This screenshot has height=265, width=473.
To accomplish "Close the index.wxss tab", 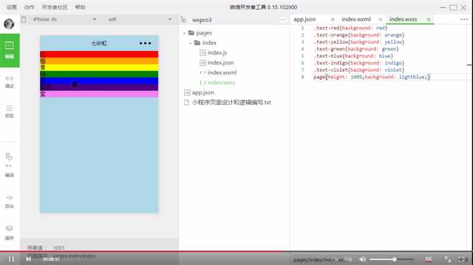I will coord(429,19).
